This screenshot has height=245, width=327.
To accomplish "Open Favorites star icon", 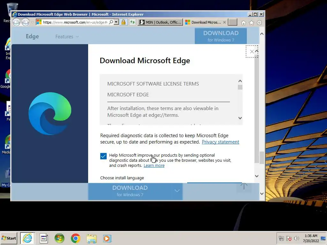I will click(x=252, y=23).
